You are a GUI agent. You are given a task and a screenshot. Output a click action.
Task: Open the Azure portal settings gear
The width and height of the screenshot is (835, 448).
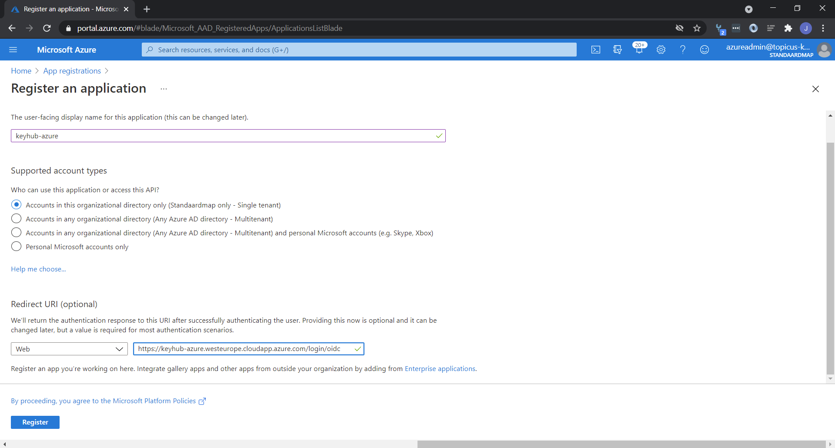click(661, 50)
